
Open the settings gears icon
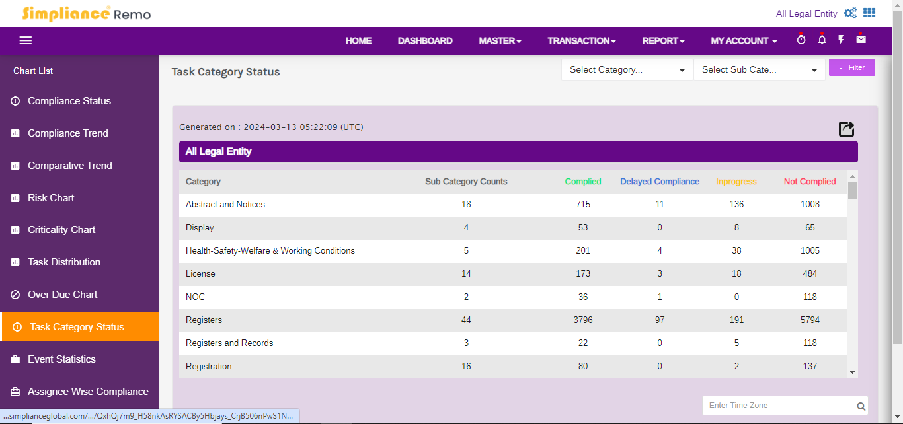pos(850,13)
